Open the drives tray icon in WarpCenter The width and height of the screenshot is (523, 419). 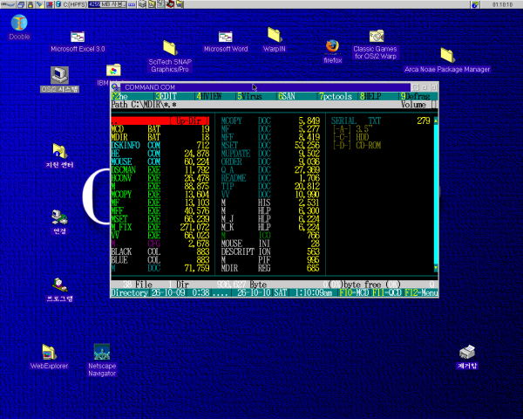tap(142, 4)
